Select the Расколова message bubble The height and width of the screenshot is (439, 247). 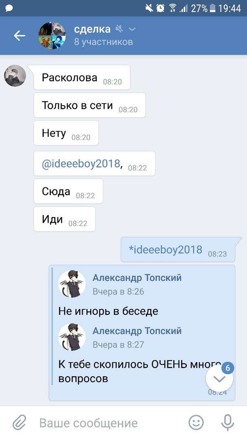tap(82, 77)
